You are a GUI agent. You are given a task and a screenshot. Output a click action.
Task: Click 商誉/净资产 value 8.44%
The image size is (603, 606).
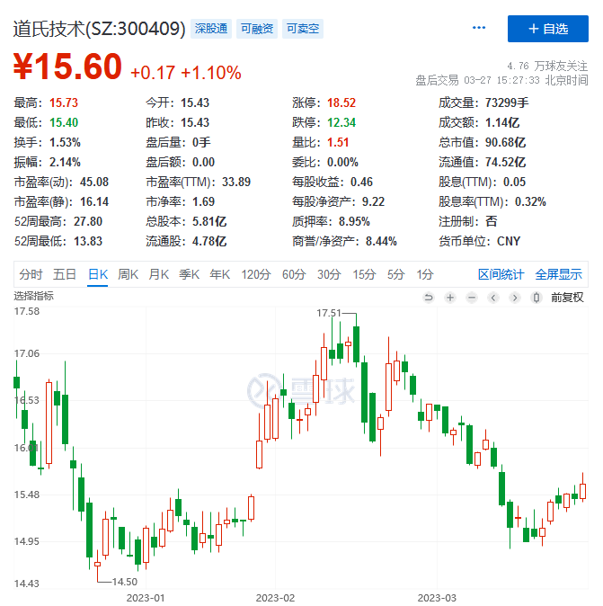[x=381, y=241]
